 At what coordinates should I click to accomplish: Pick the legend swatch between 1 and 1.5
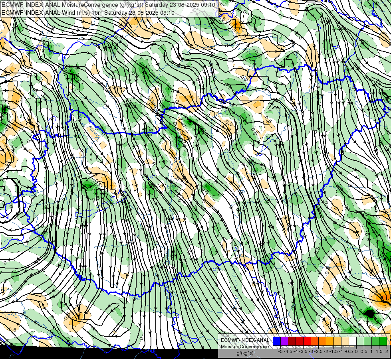(x=375, y=341)
